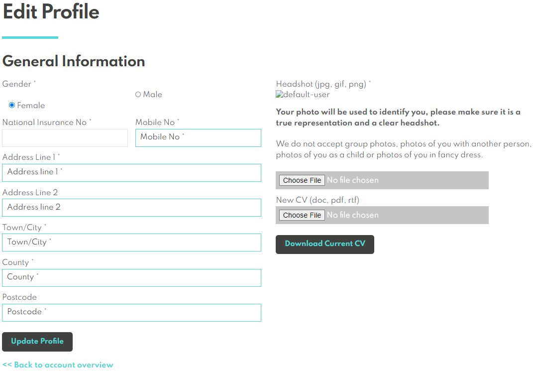Choose a file for the New CV upload
The image size is (533, 371).
[x=302, y=215]
